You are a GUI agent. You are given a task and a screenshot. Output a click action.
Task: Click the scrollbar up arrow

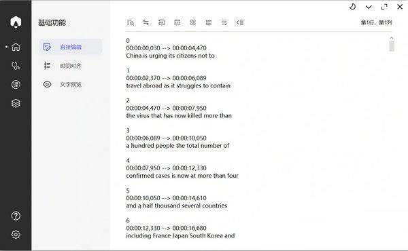(x=392, y=38)
